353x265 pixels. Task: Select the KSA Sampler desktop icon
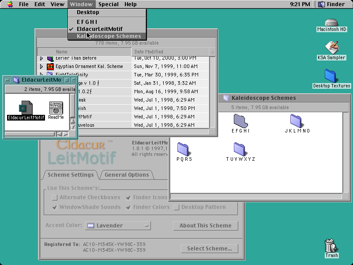click(331, 48)
